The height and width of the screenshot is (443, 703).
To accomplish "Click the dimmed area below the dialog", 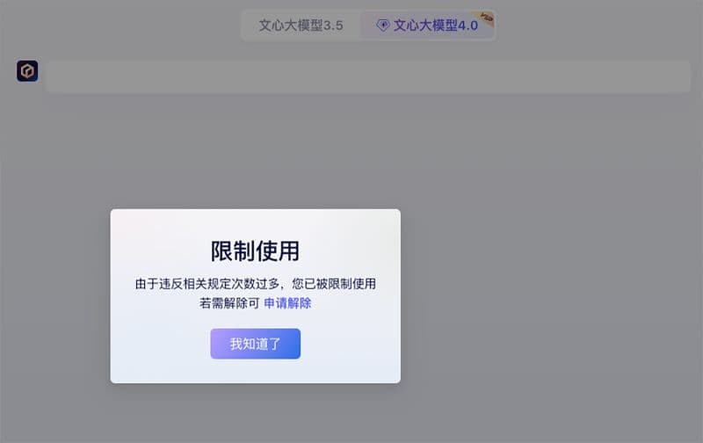I will [255, 413].
